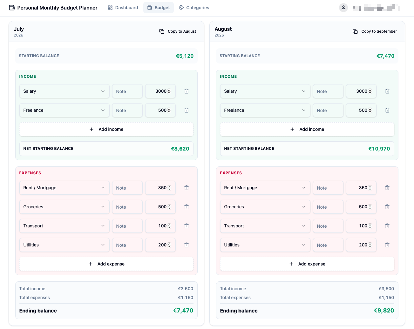
Task: Click the July Groceries amount field showing 500
Action: click(160, 207)
